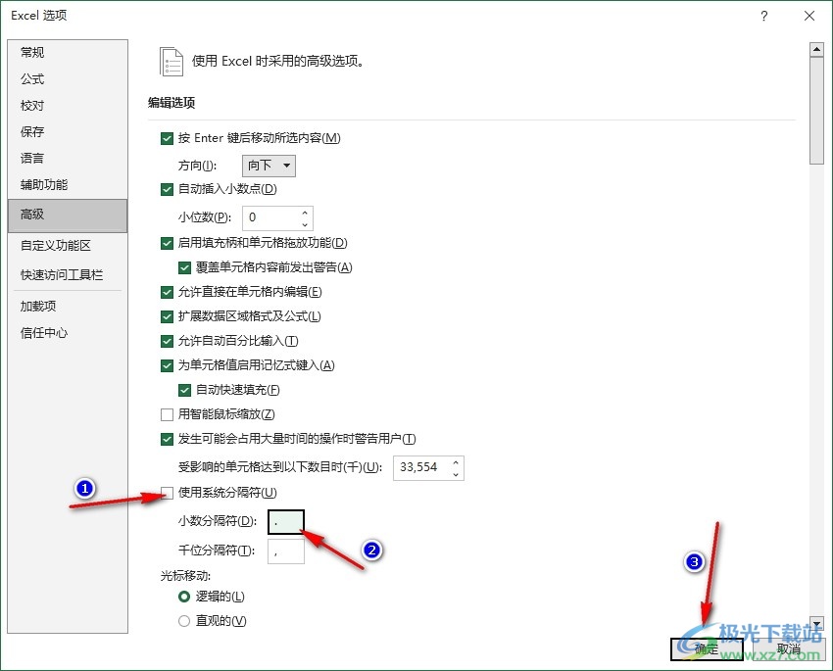The height and width of the screenshot is (671, 833).
Task: Toggle 扩展数据区域格式及公式 checkbox
Action: click(167, 317)
